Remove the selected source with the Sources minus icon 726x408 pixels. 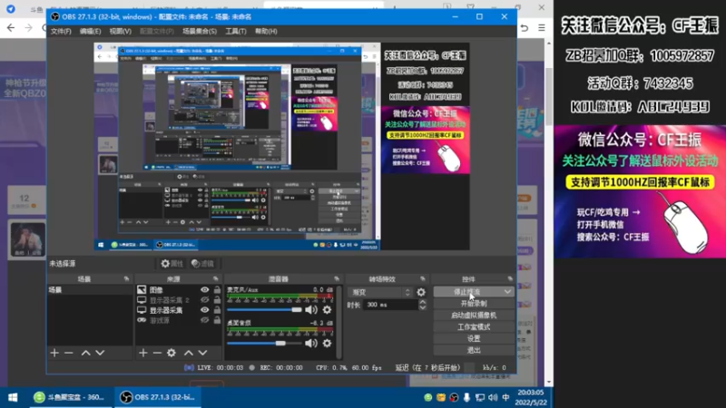pyautogui.click(x=157, y=353)
